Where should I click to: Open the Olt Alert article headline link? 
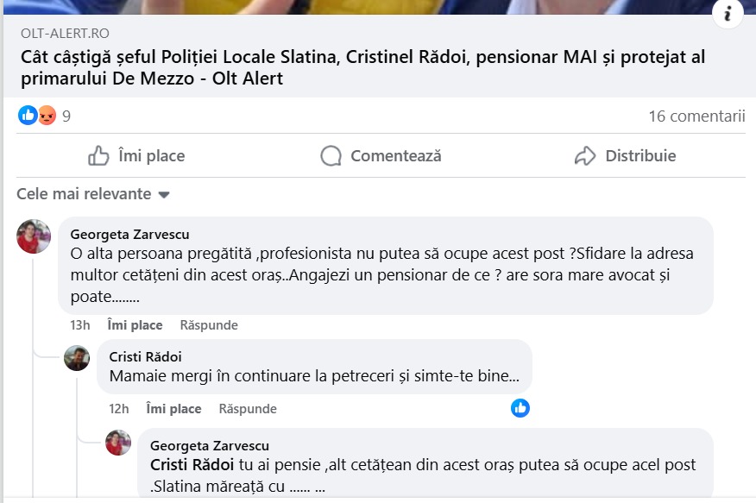click(x=363, y=68)
